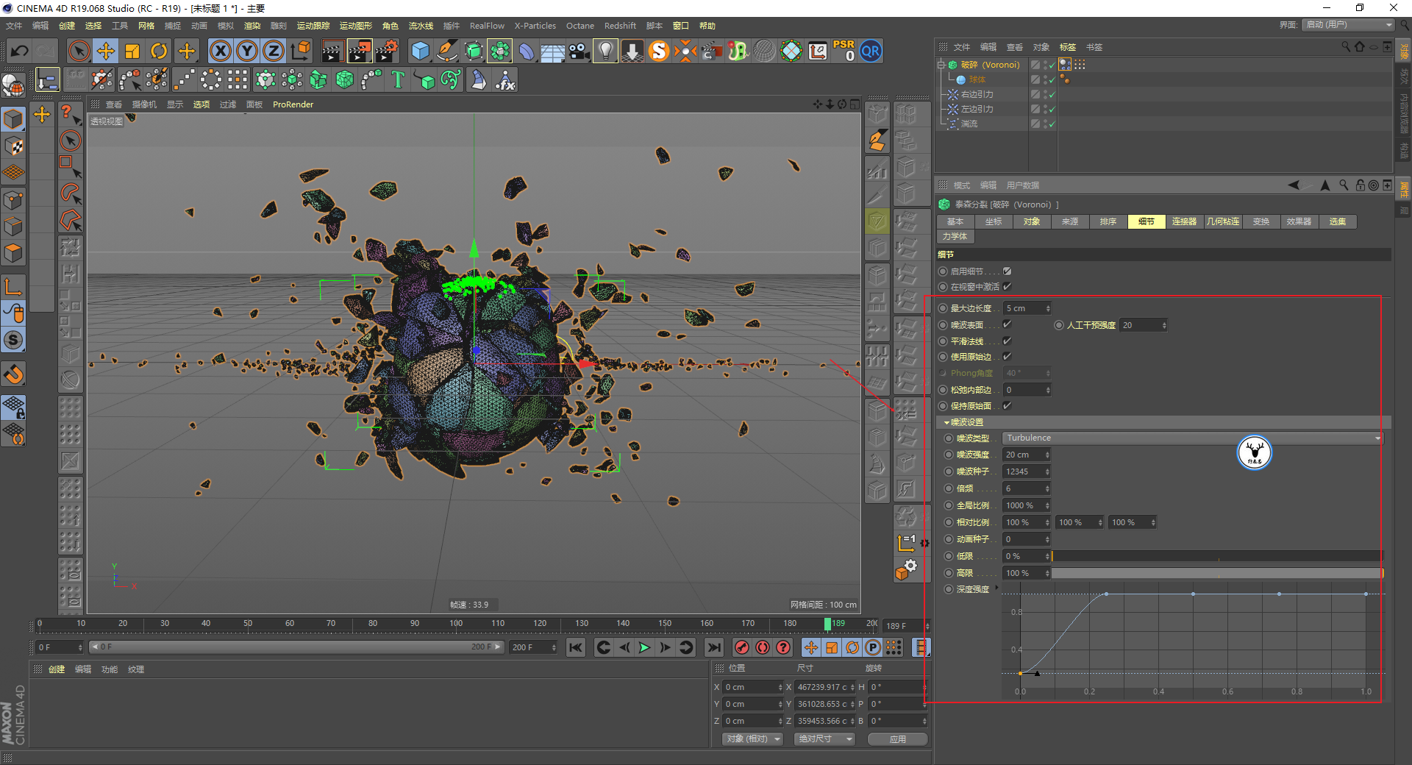This screenshot has height=765, width=1412.
Task: Open the 模拟 menu
Action: point(226,26)
